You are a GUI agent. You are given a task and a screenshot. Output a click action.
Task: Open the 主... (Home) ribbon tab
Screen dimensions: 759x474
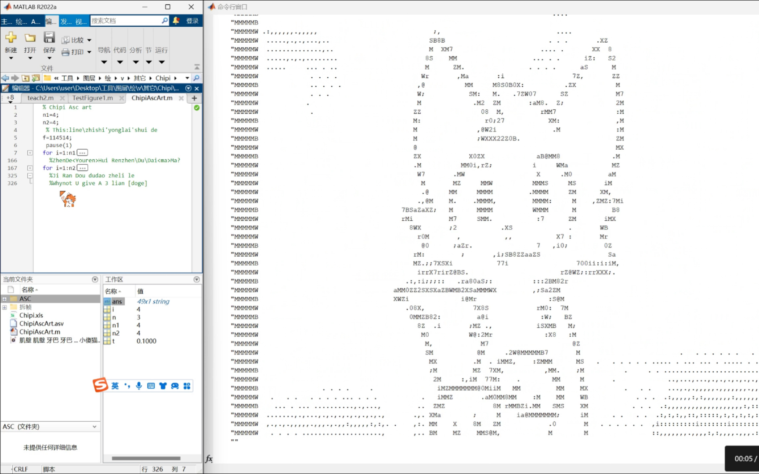(x=6, y=21)
